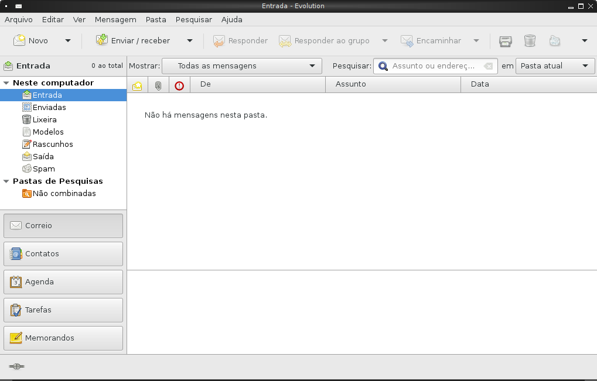Open the "Todas as mensagens" dropdown

tap(242, 66)
